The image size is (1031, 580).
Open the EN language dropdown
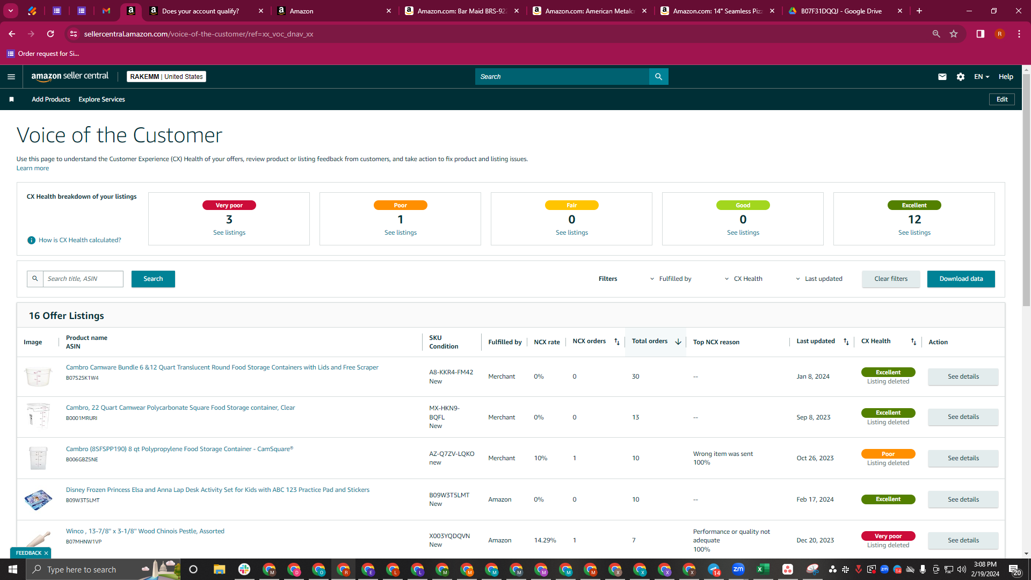click(982, 77)
